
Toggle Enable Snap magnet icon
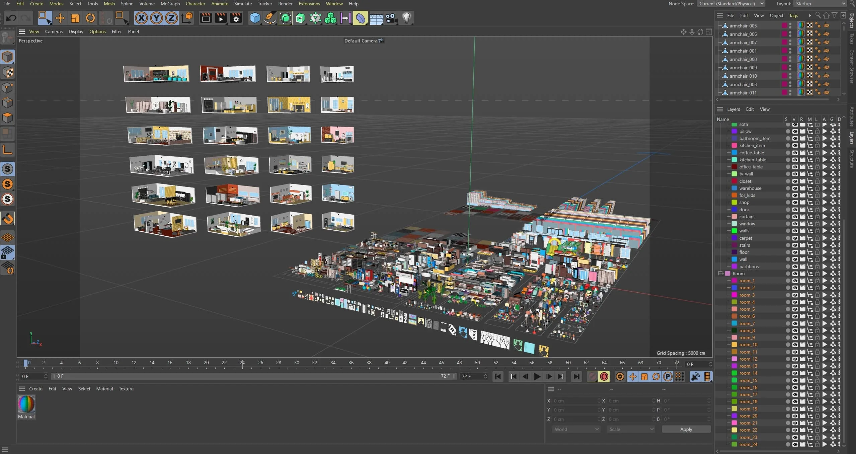pyautogui.click(x=8, y=218)
